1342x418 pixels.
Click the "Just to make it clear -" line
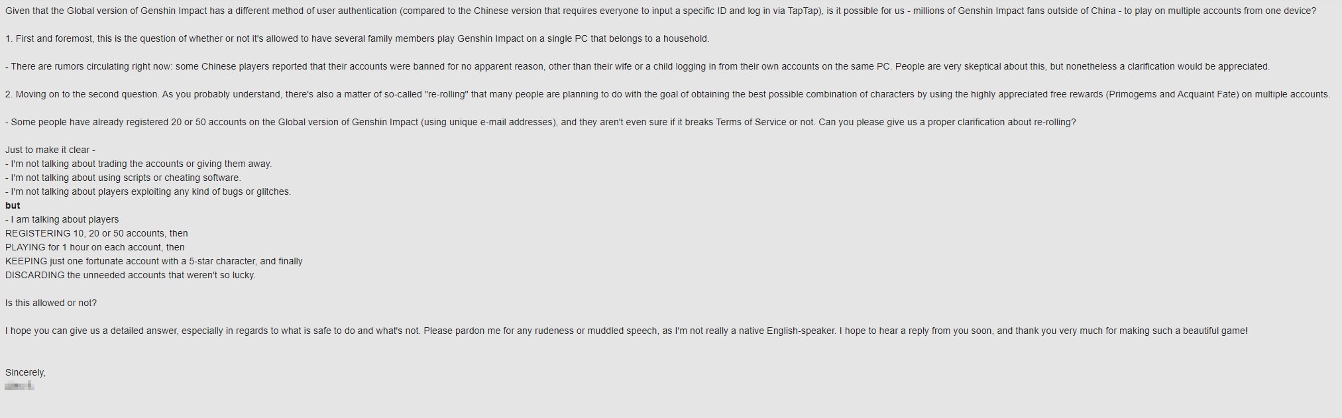(50, 150)
